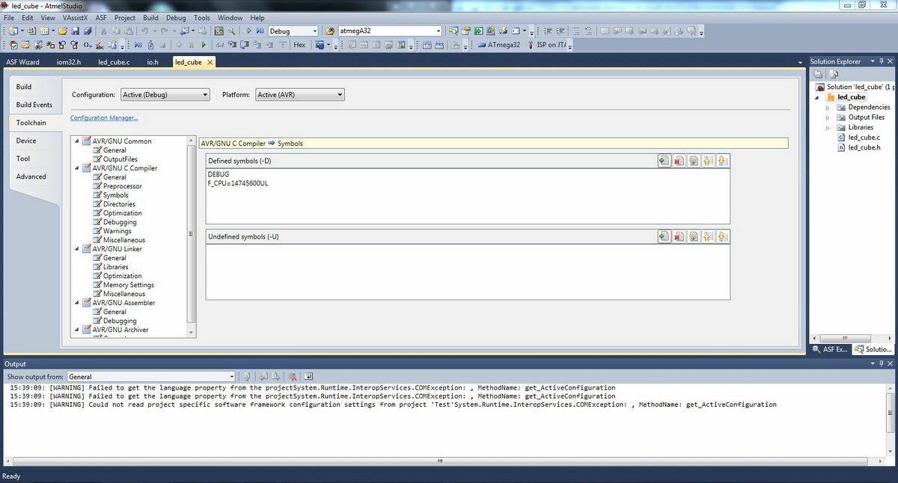The image size is (898, 483).
Task: Delete the selected defined symbol
Action: (x=678, y=161)
